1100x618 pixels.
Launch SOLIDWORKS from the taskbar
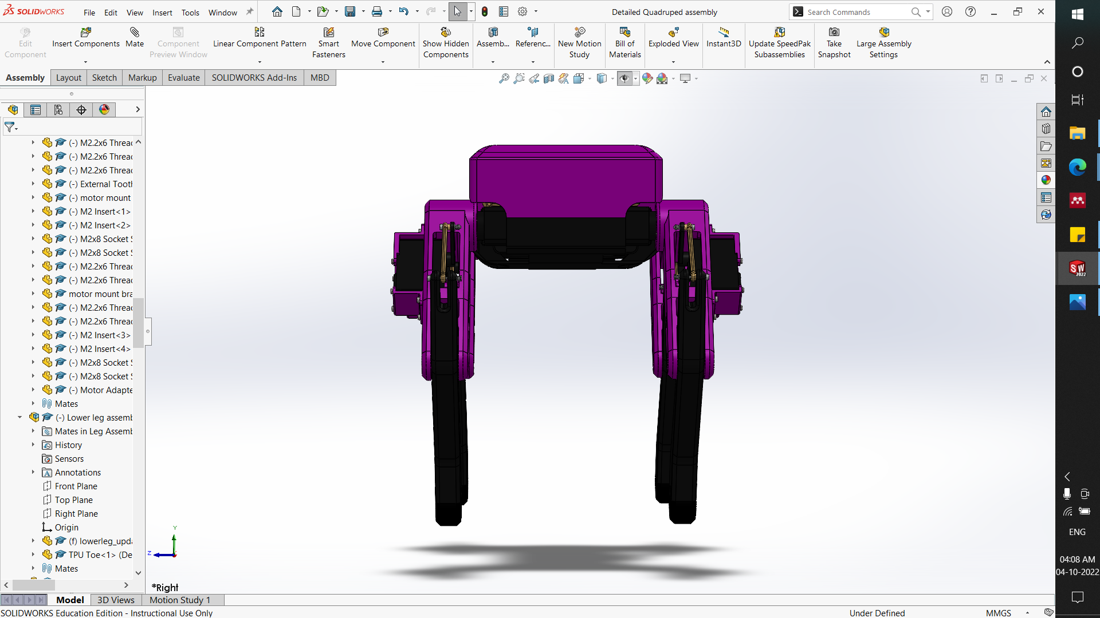pos(1077,268)
